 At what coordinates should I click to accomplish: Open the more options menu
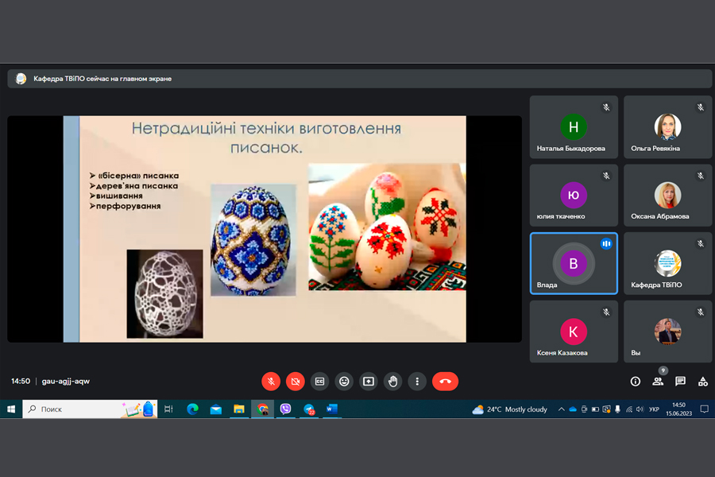coord(417,382)
